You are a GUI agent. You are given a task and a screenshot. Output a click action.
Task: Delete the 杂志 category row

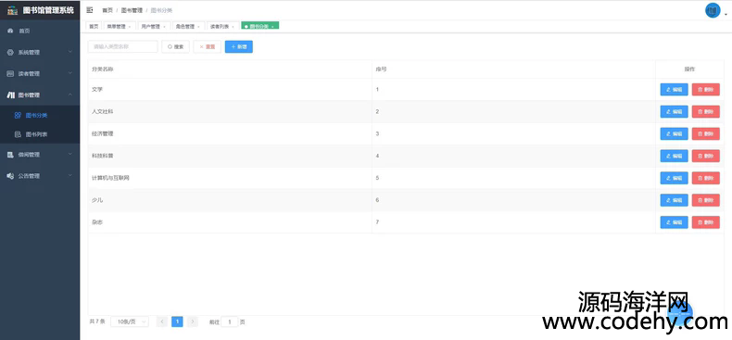(x=705, y=222)
